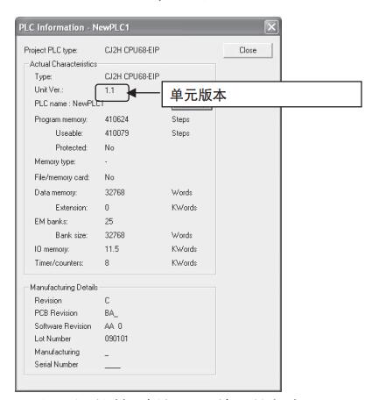Click the PLC name NewPLC1 label
The height and width of the screenshot is (400, 379).
pos(69,104)
